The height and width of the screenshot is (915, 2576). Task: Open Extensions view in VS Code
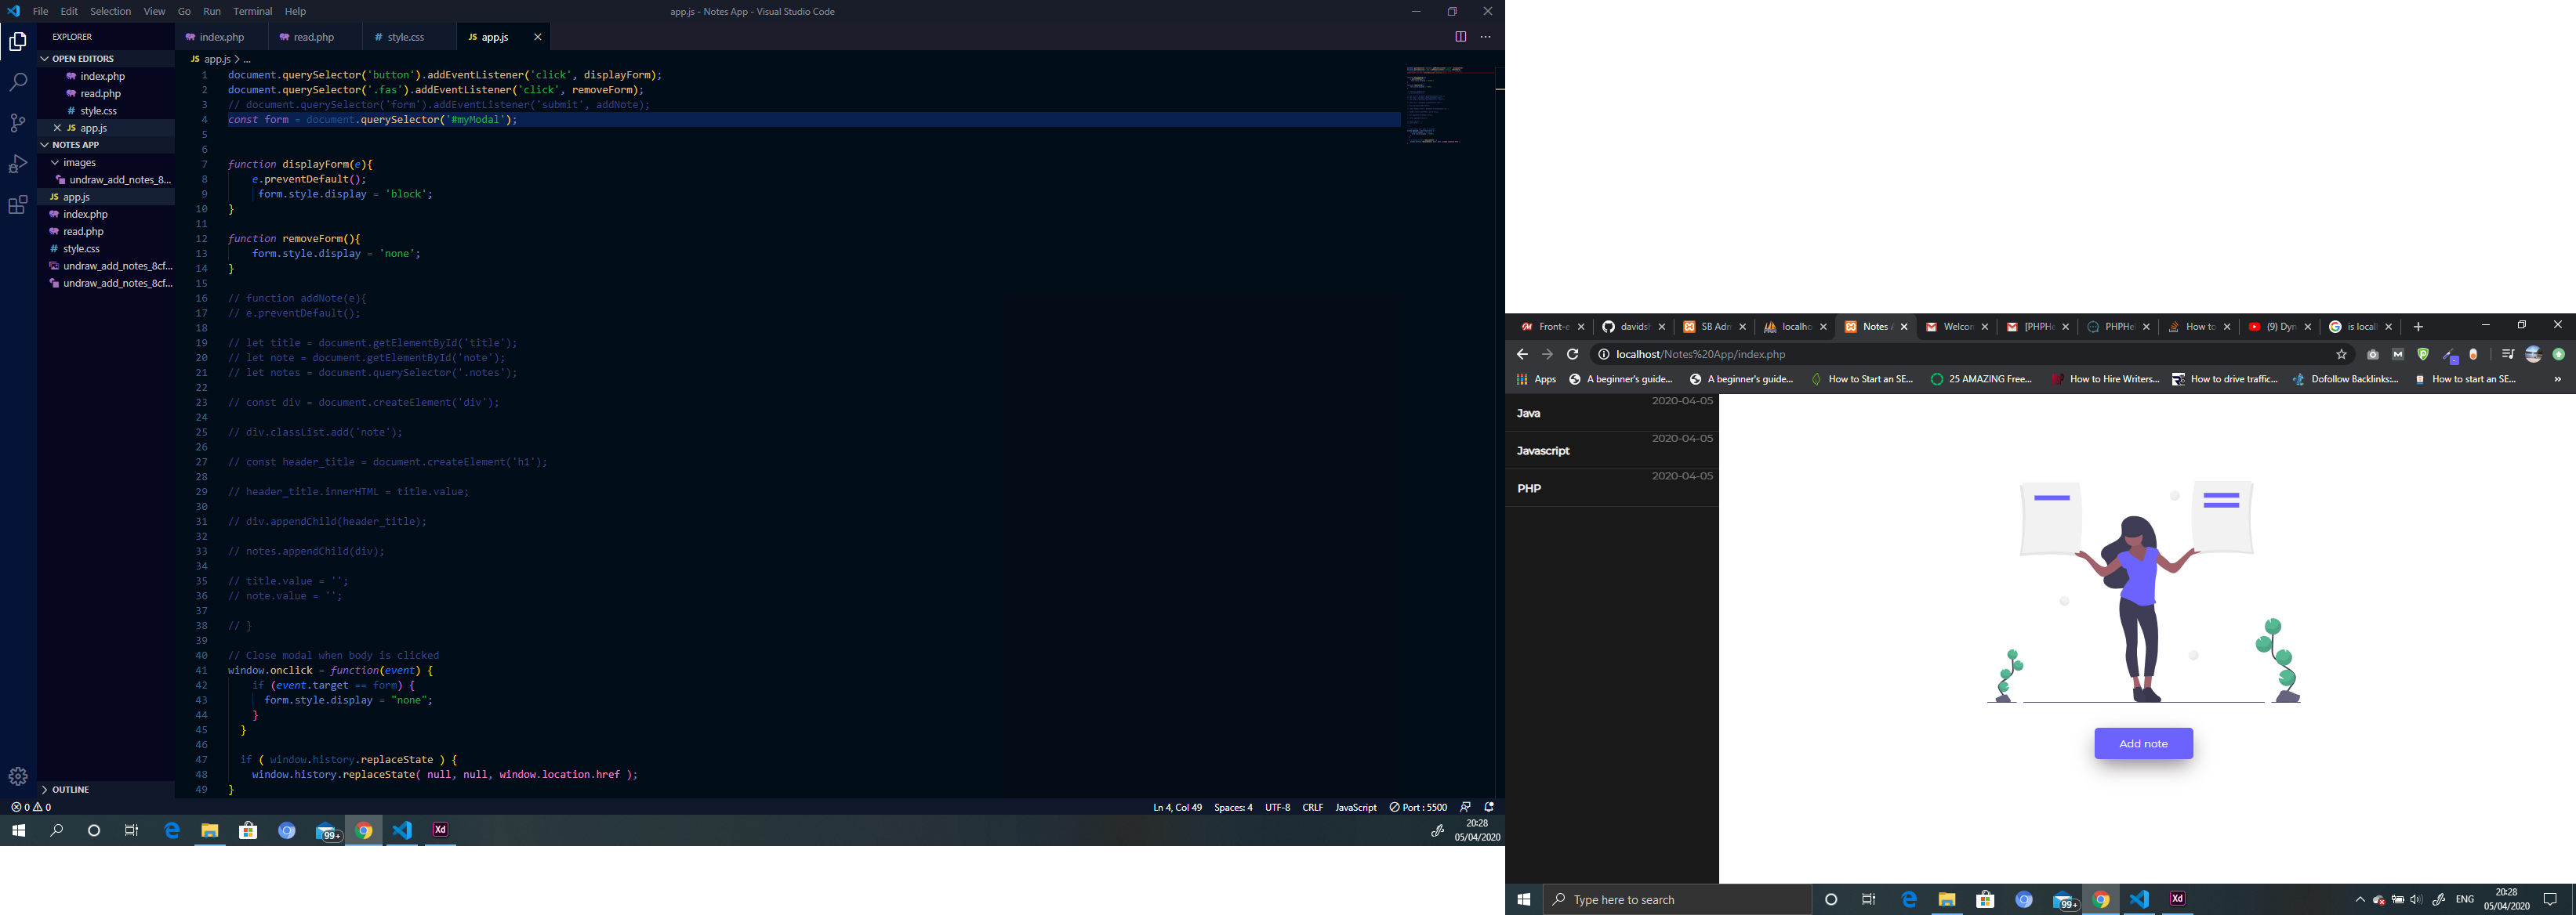coord(18,204)
